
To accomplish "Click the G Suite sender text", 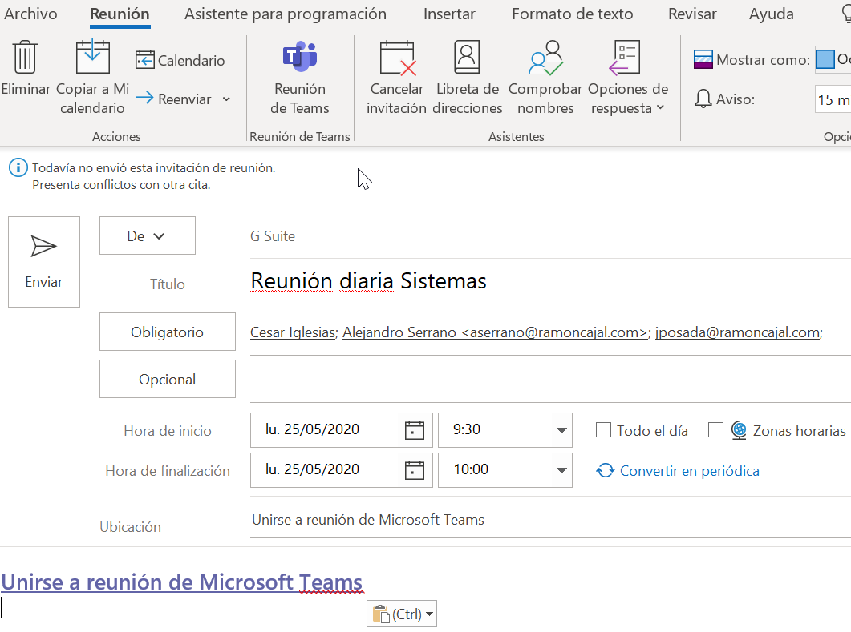I will tap(273, 236).
